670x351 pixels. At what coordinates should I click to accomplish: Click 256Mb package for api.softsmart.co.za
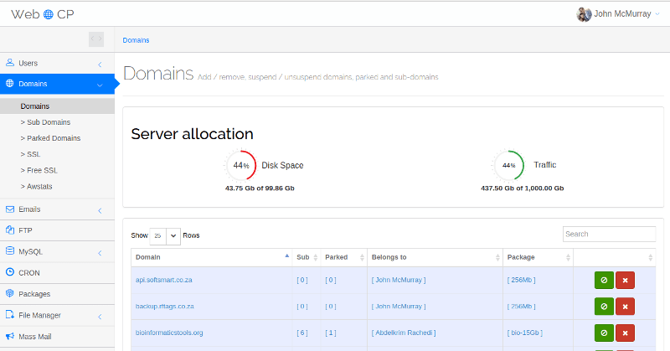[521, 280]
